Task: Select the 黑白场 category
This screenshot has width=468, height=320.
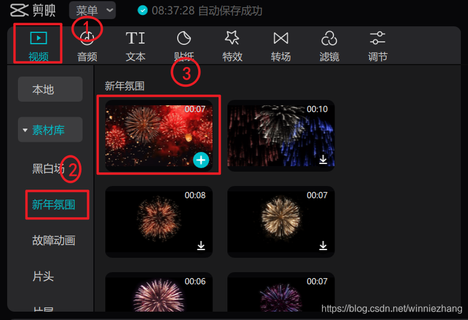Action: tap(48, 169)
